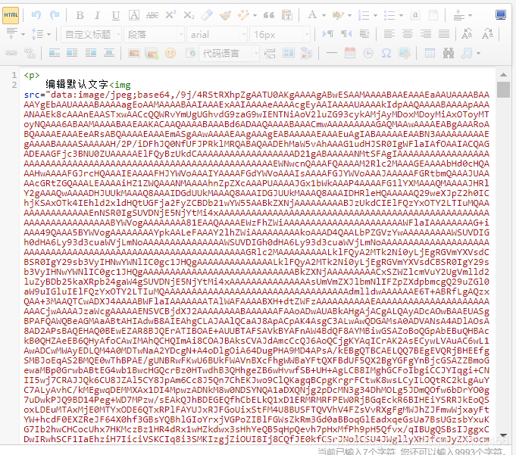Click the paragraph bottom spacing icon
Screen dimensions: 516x455
point(12,34)
